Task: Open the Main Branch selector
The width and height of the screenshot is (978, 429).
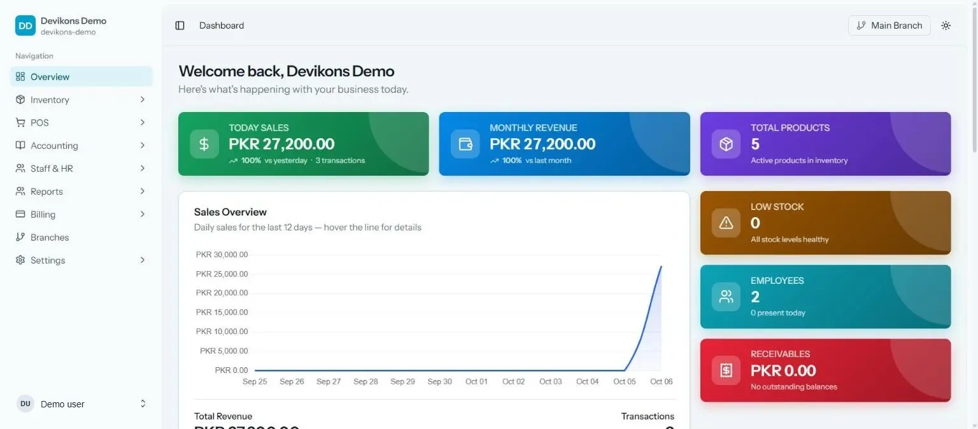Action: tap(889, 25)
